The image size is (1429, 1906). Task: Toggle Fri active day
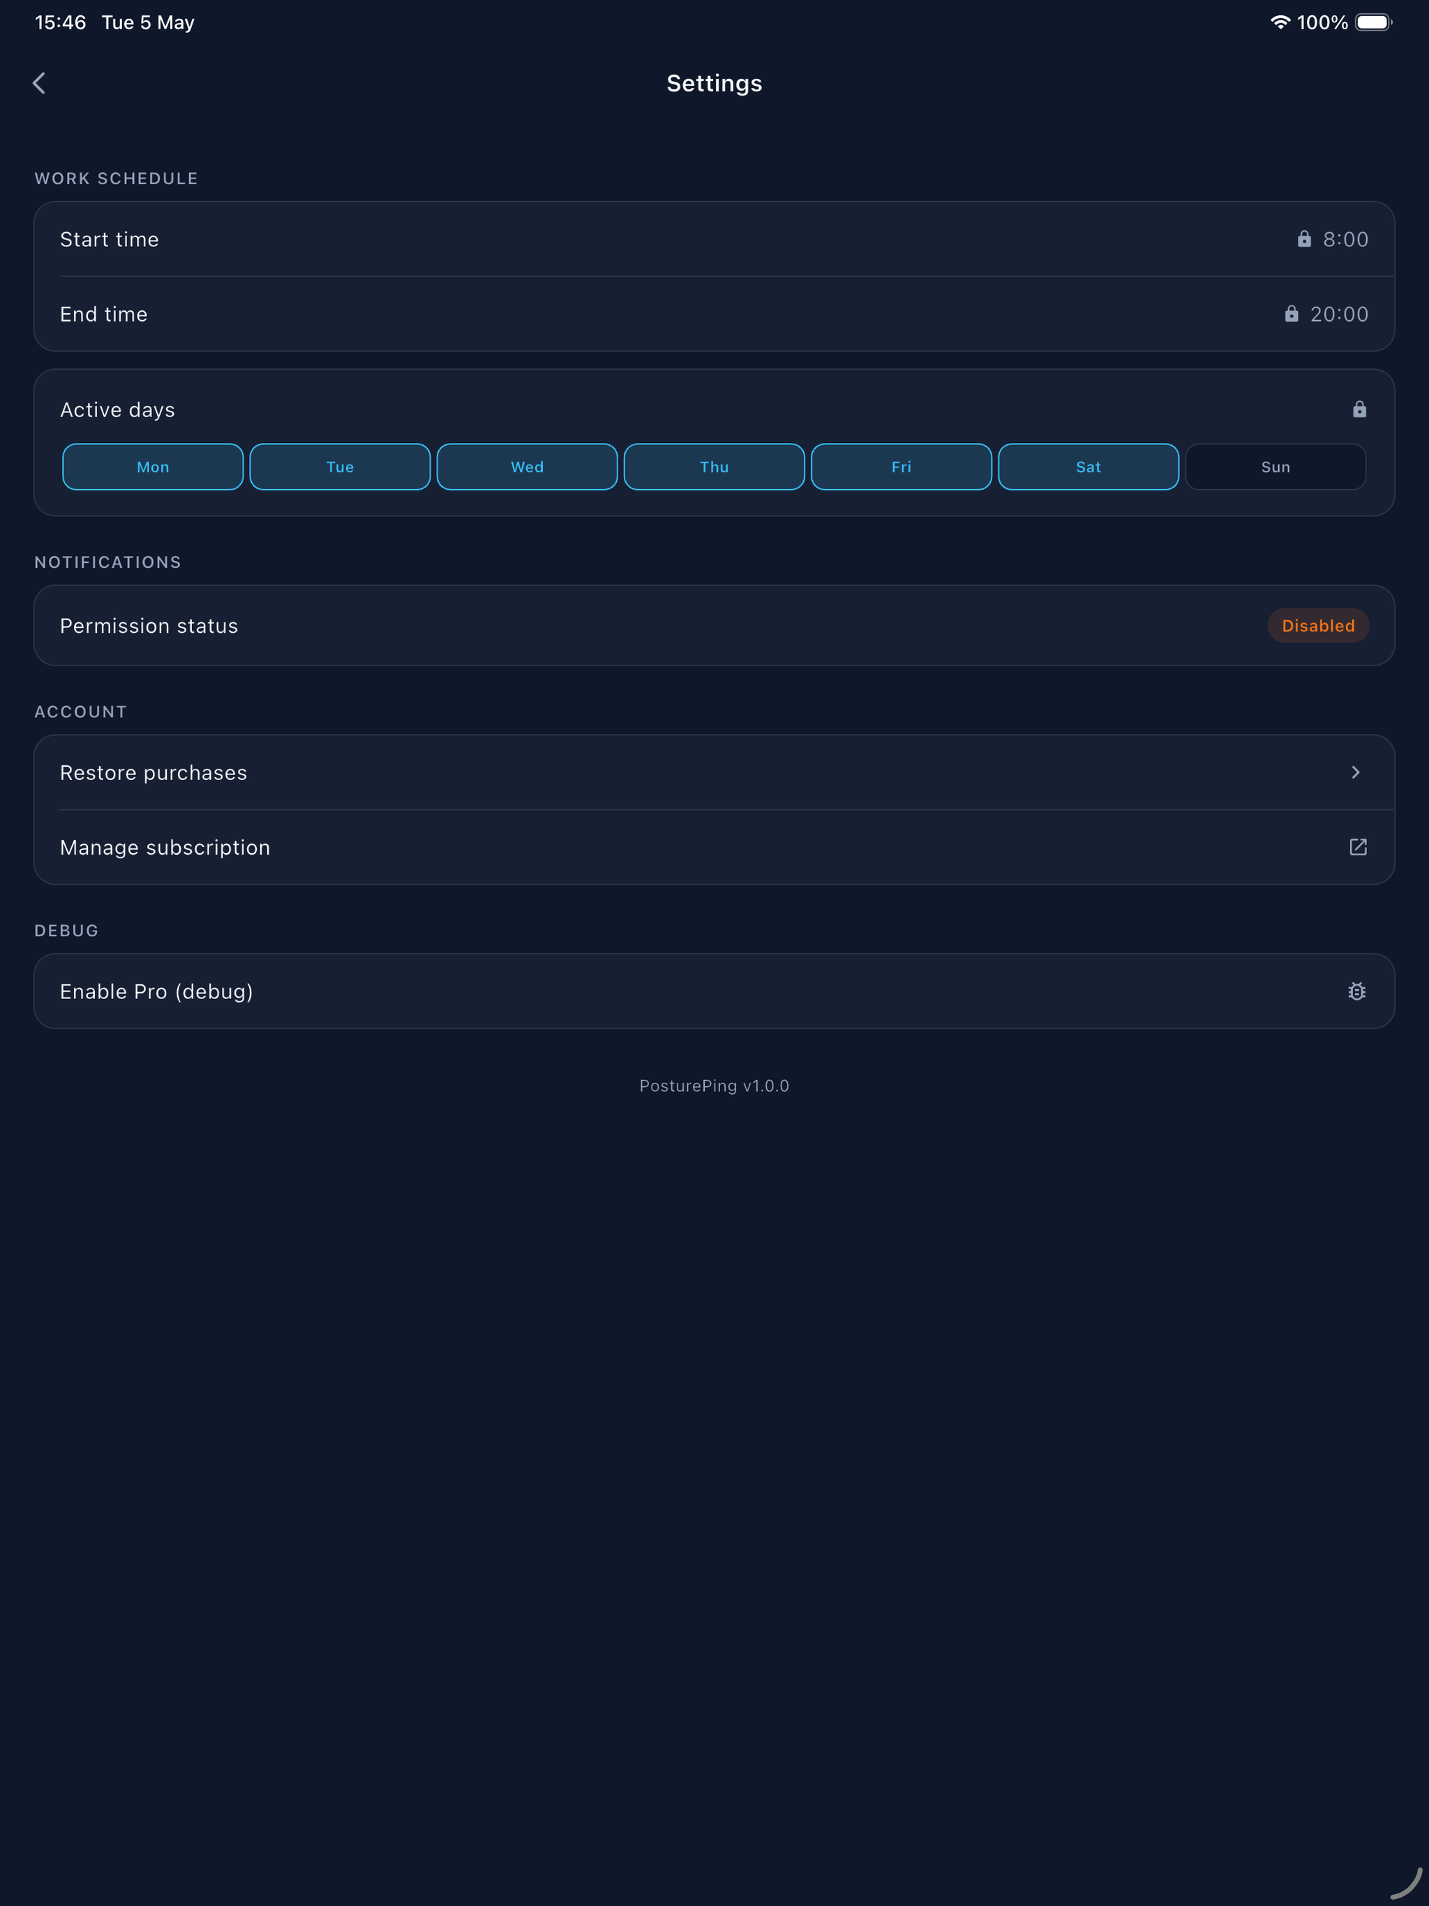pyautogui.click(x=901, y=467)
